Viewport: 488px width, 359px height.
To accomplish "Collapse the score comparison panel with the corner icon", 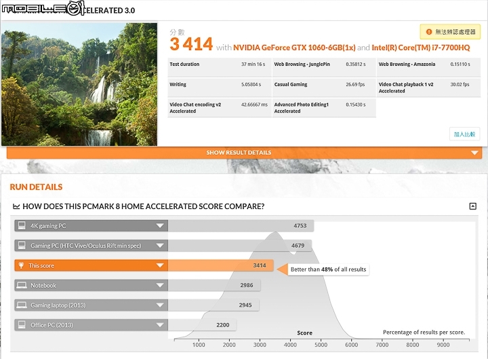I will tap(472, 206).
